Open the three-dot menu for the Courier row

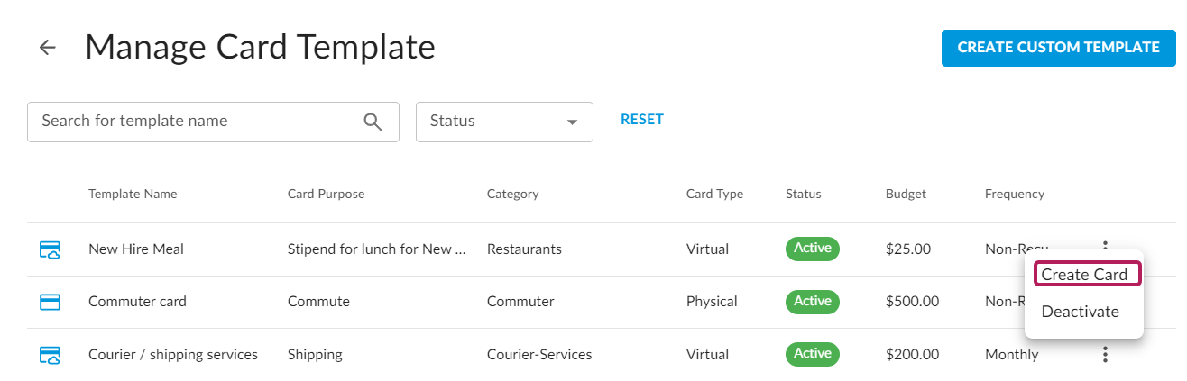tap(1105, 355)
